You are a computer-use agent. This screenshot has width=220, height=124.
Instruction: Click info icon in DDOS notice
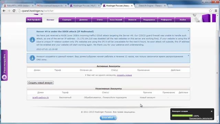click(x=32, y=40)
